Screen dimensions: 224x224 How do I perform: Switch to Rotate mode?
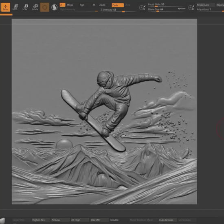[x=35, y=7]
